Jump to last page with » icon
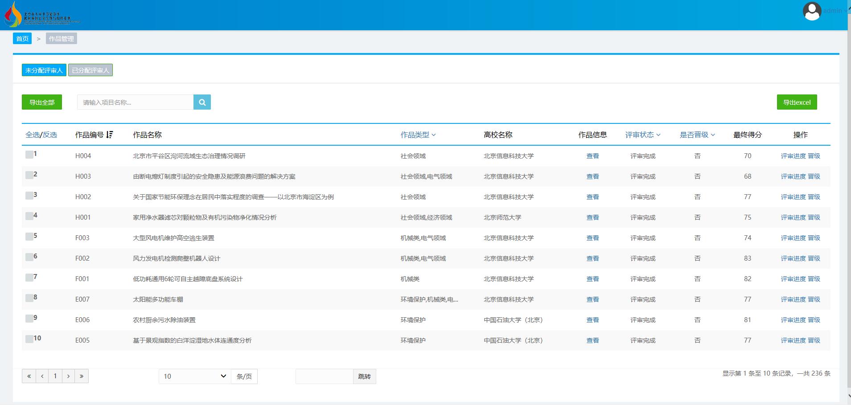This screenshot has width=851, height=405. point(82,376)
